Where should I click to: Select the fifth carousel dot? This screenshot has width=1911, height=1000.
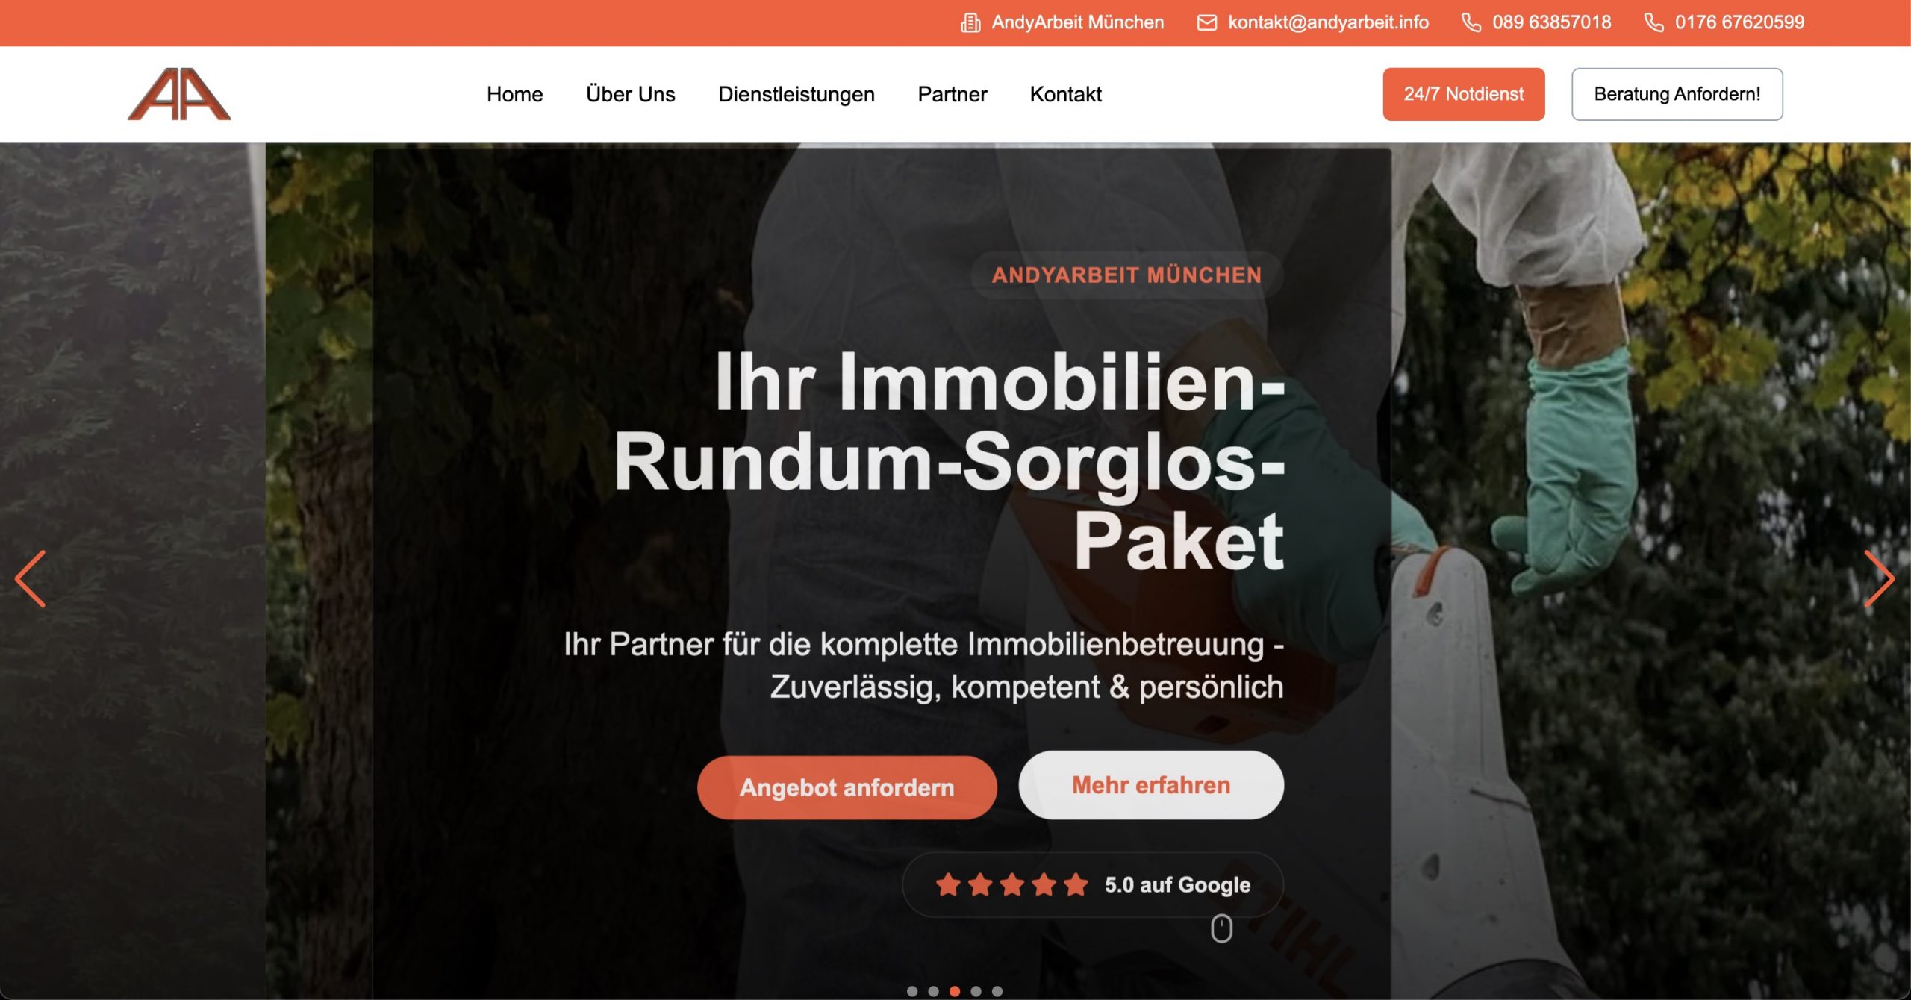(x=997, y=991)
